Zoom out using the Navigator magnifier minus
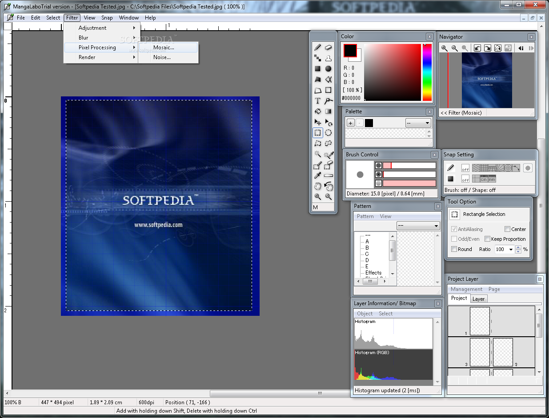The image size is (549, 418). 454,48
